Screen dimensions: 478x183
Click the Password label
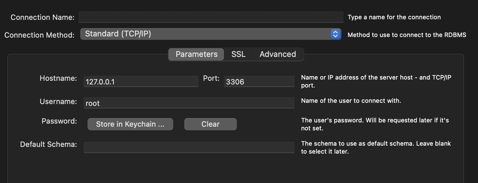click(59, 121)
